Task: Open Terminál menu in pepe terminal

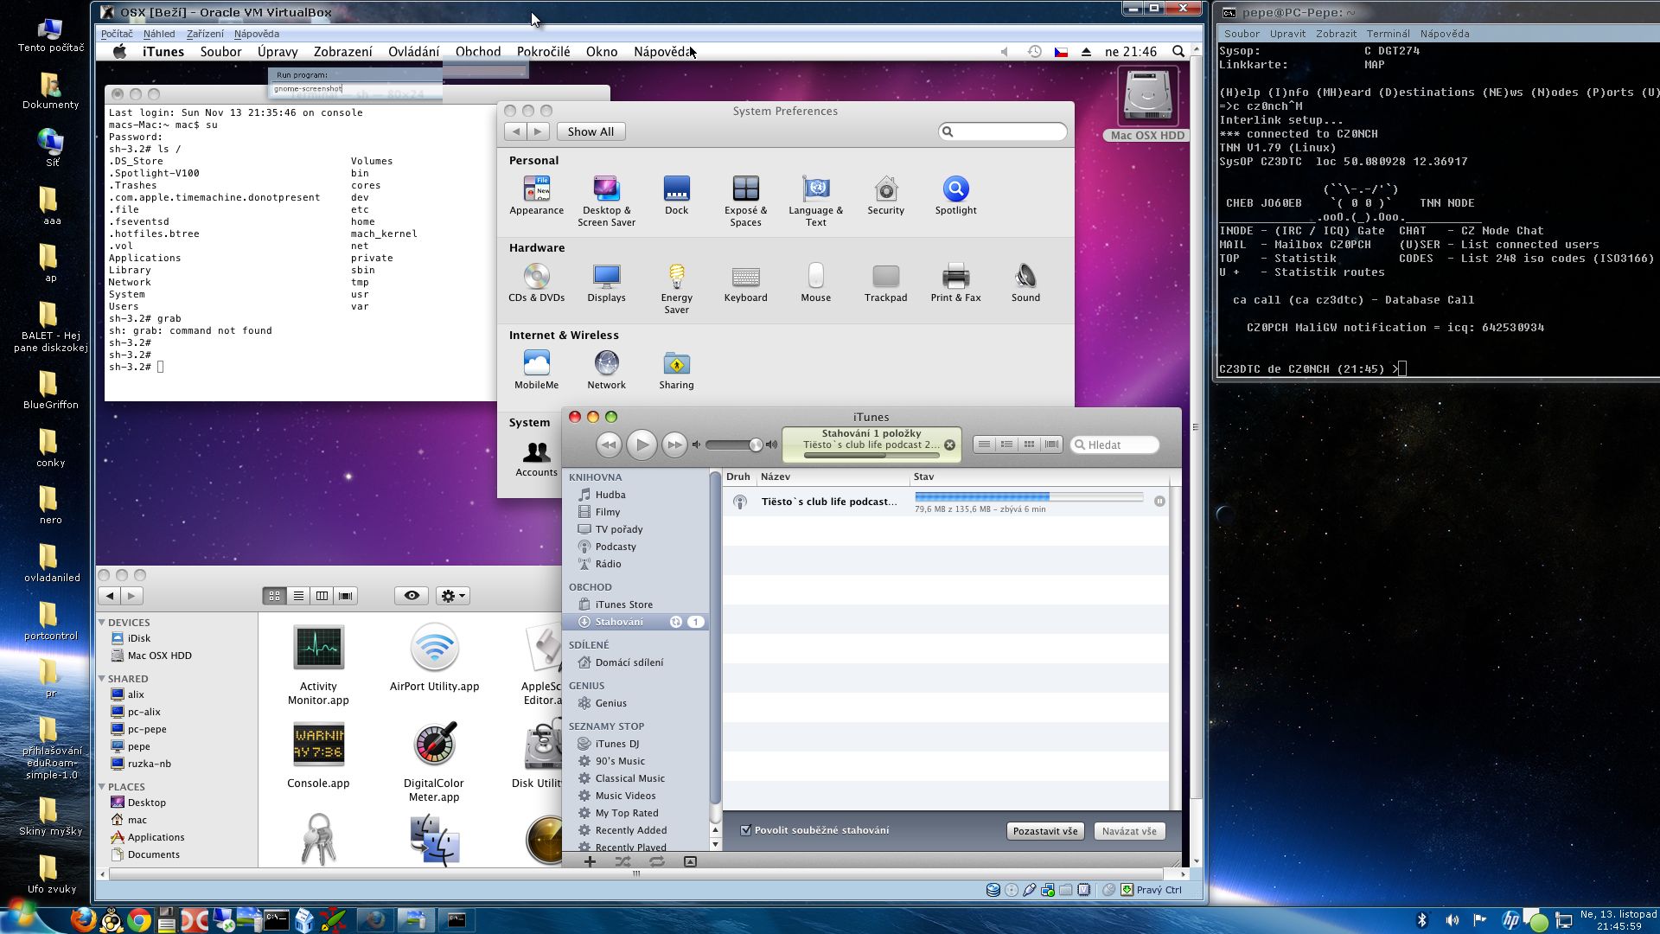Action: (1388, 34)
